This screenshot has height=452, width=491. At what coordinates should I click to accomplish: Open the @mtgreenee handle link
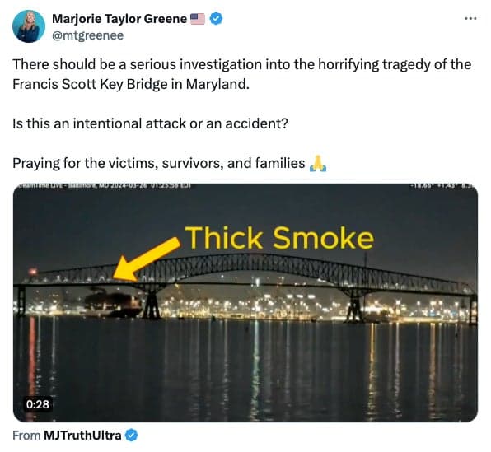click(x=87, y=35)
